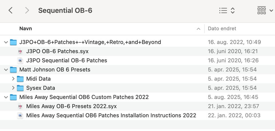Collapse the J3PO+OB-6+Patches folder
Image resolution: width=275 pixels, height=131 pixels.
6,42
